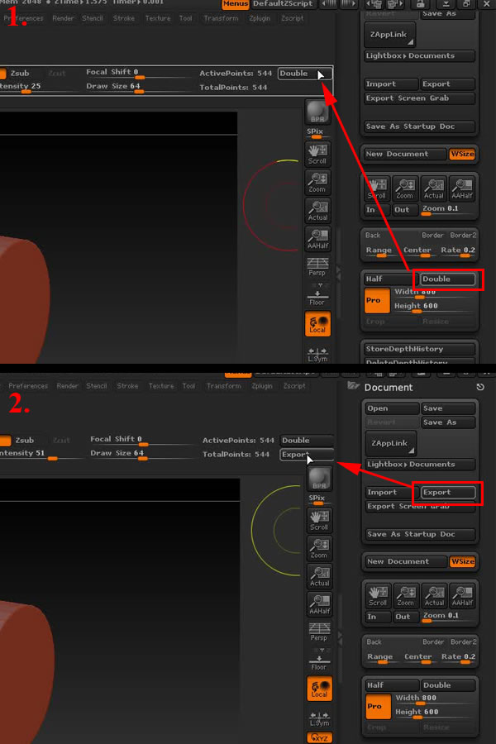Click Zoom icon in step 1 Document palette
Viewport: 496px width, 744px height.
pos(405,188)
